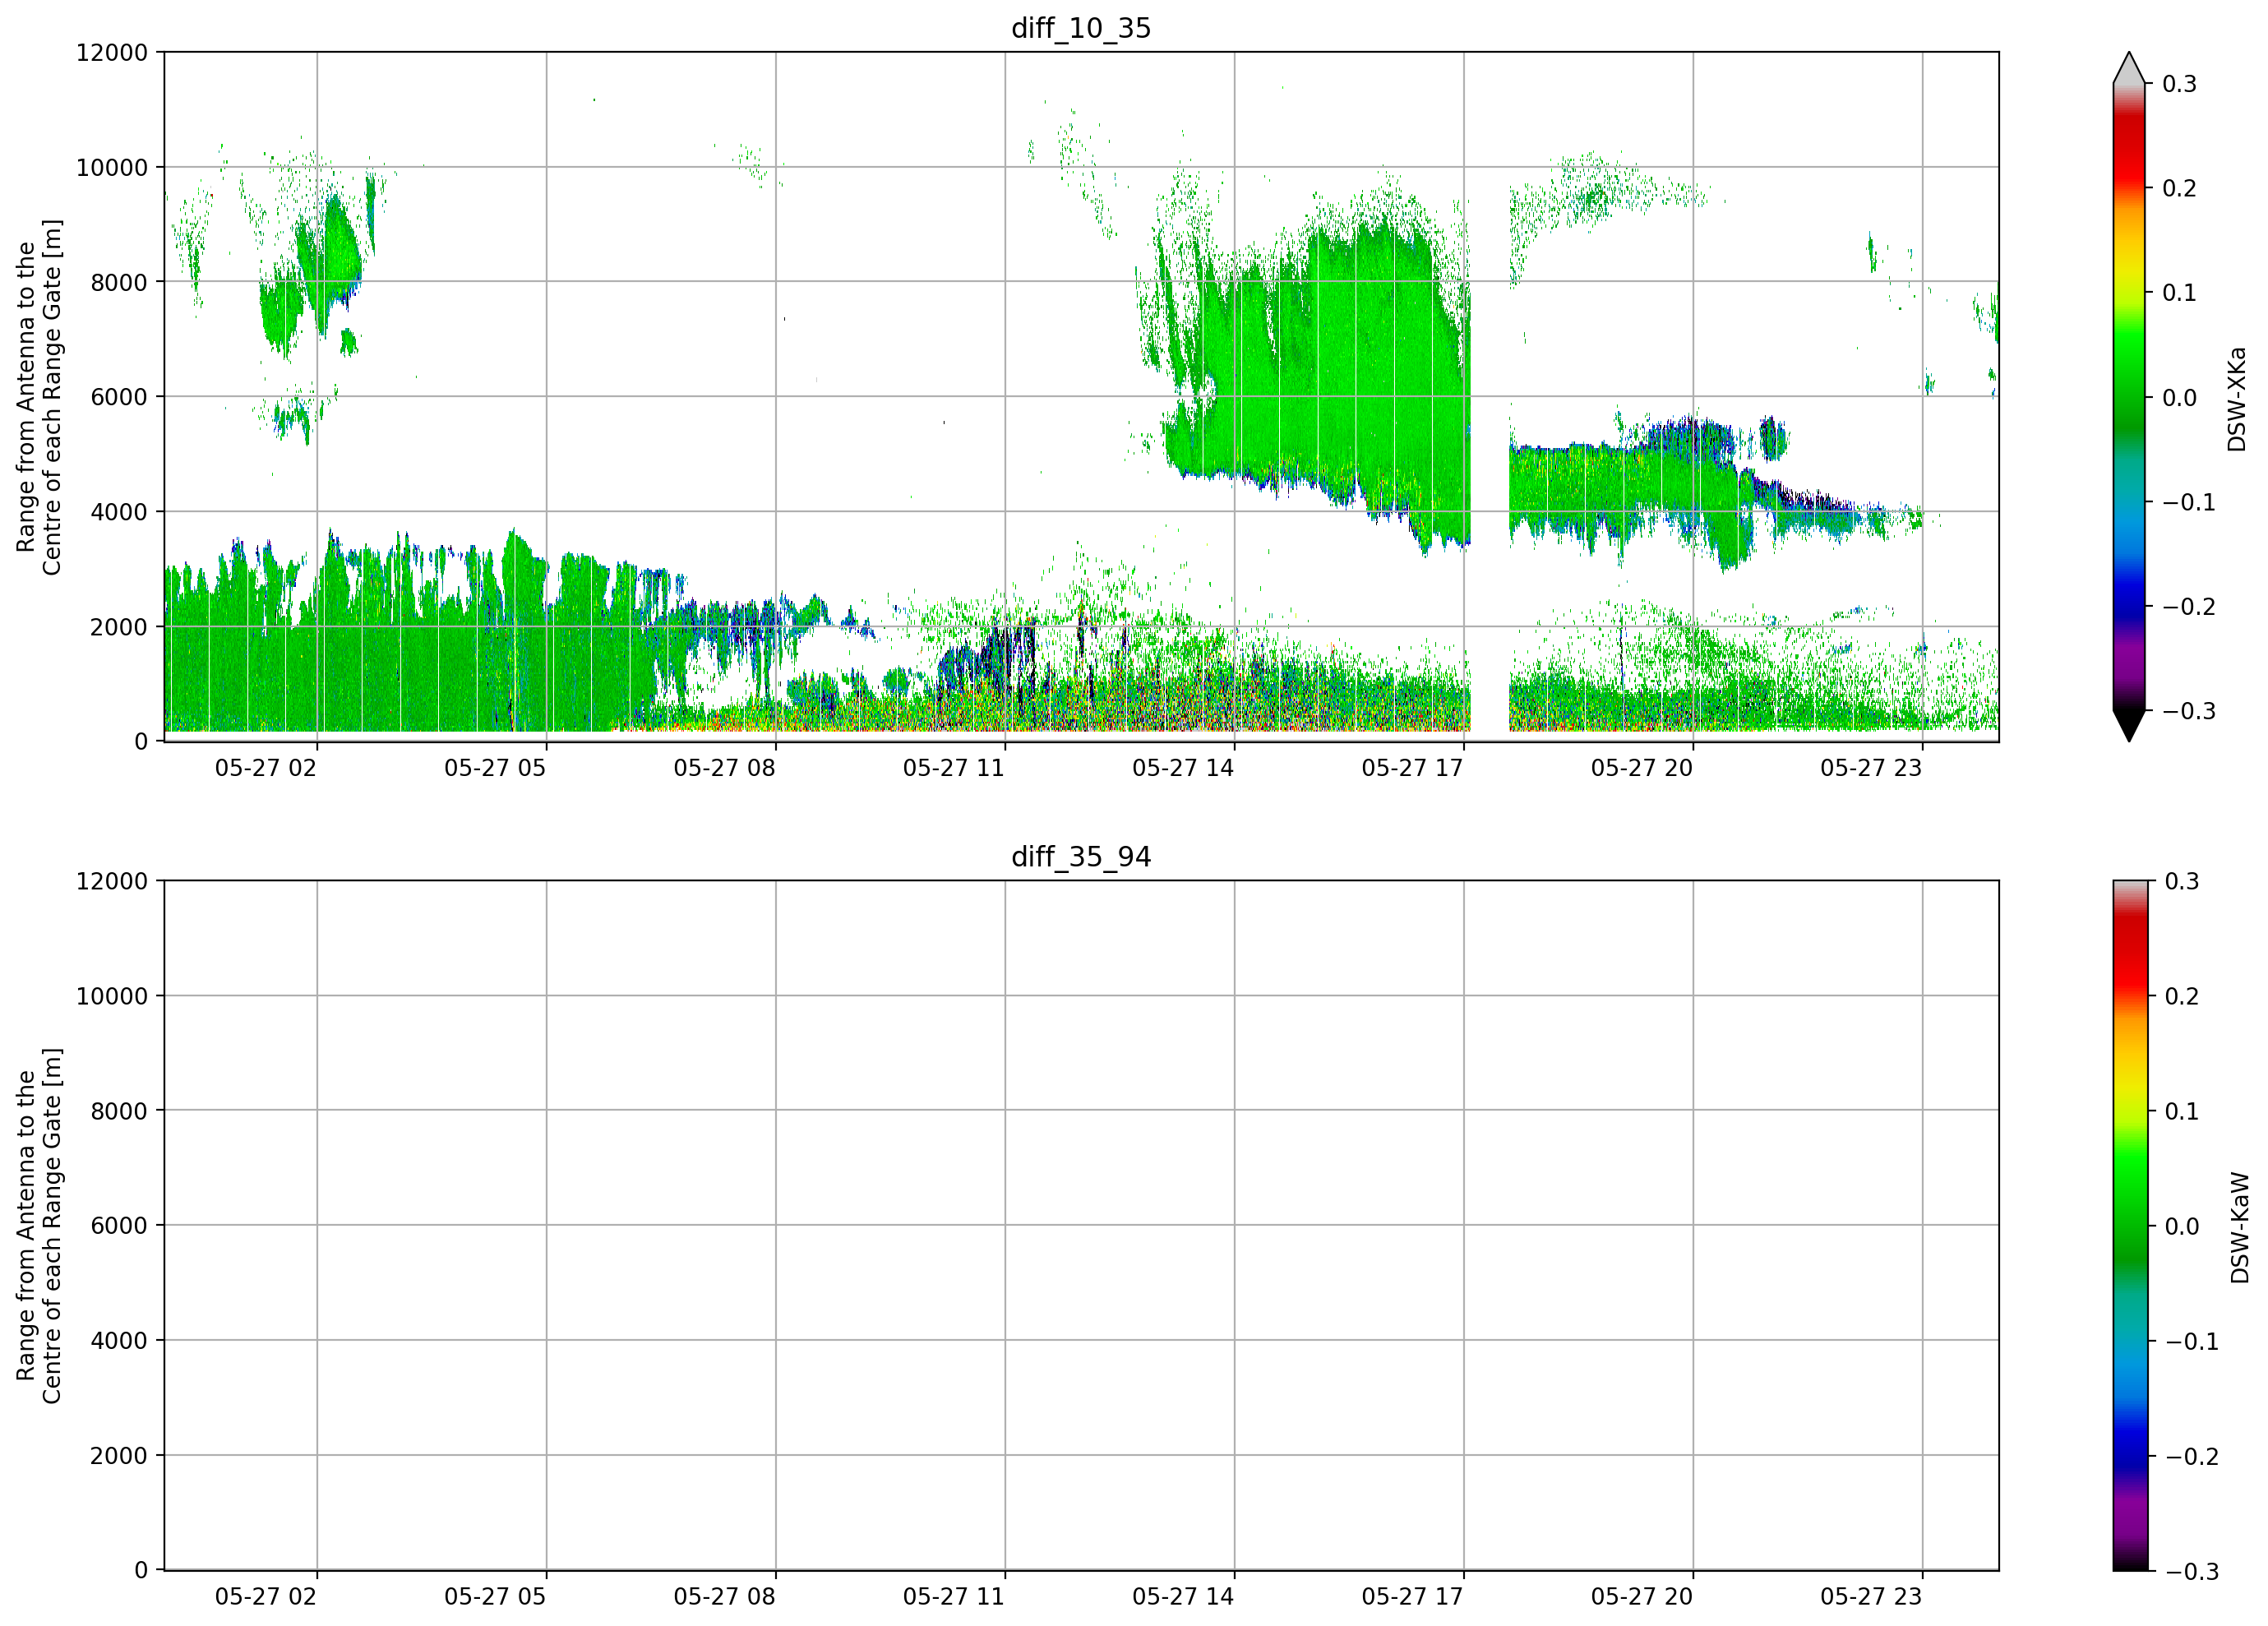Click the 05-27 05 x-tick under diff_35_94
The height and width of the screenshot is (1626, 2268).
coord(495,1597)
